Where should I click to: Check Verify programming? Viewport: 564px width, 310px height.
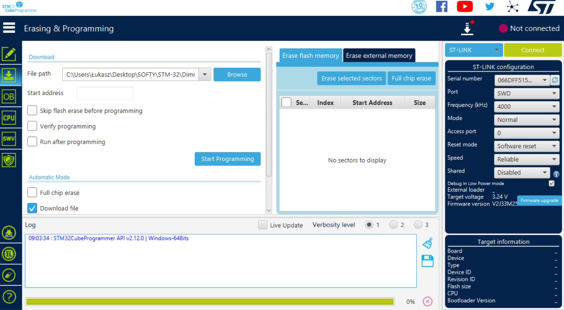point(32,126)
